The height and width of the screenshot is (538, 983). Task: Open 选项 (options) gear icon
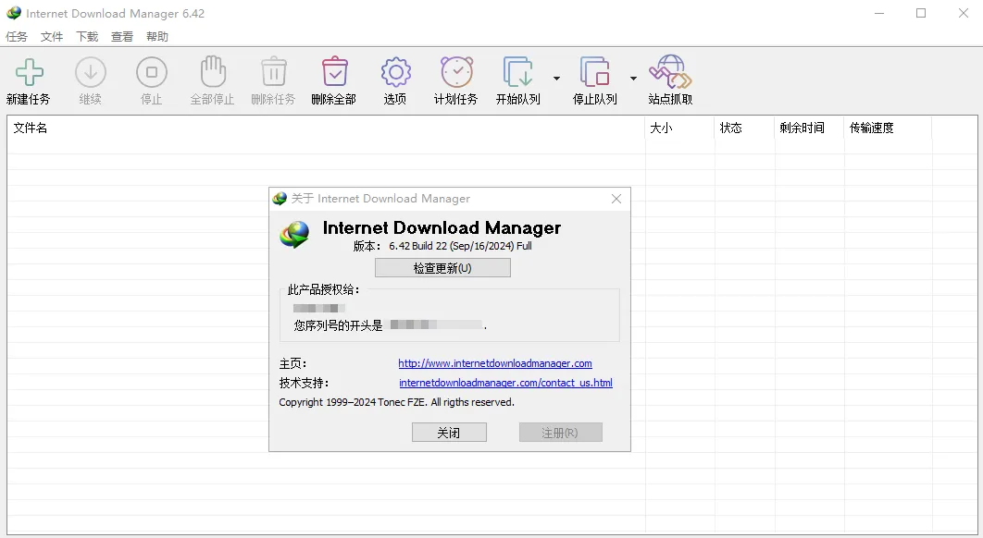click(x=395, y=72)
